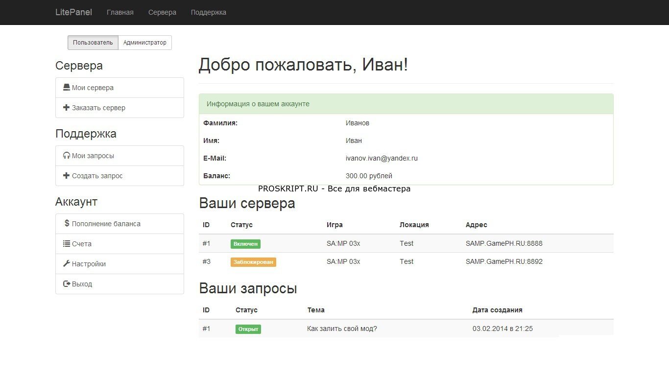
Task: Open the LitePanel brand link
Action: click(x=73, y=12)
